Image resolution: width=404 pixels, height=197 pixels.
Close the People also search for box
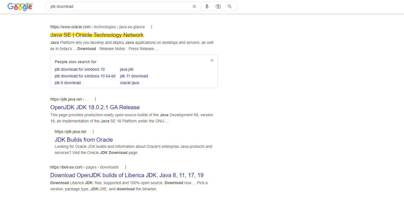212,60
